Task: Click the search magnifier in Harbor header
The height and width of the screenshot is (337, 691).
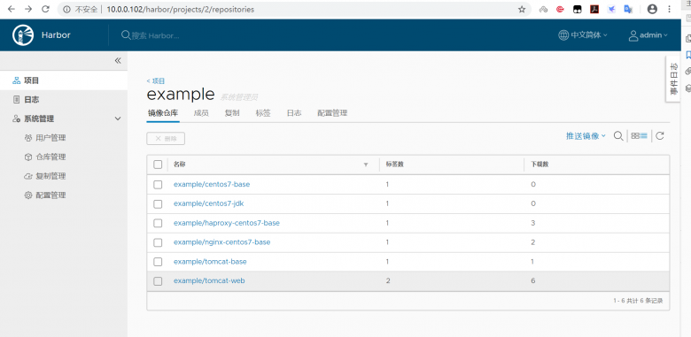Action: [x=126, y=34]
